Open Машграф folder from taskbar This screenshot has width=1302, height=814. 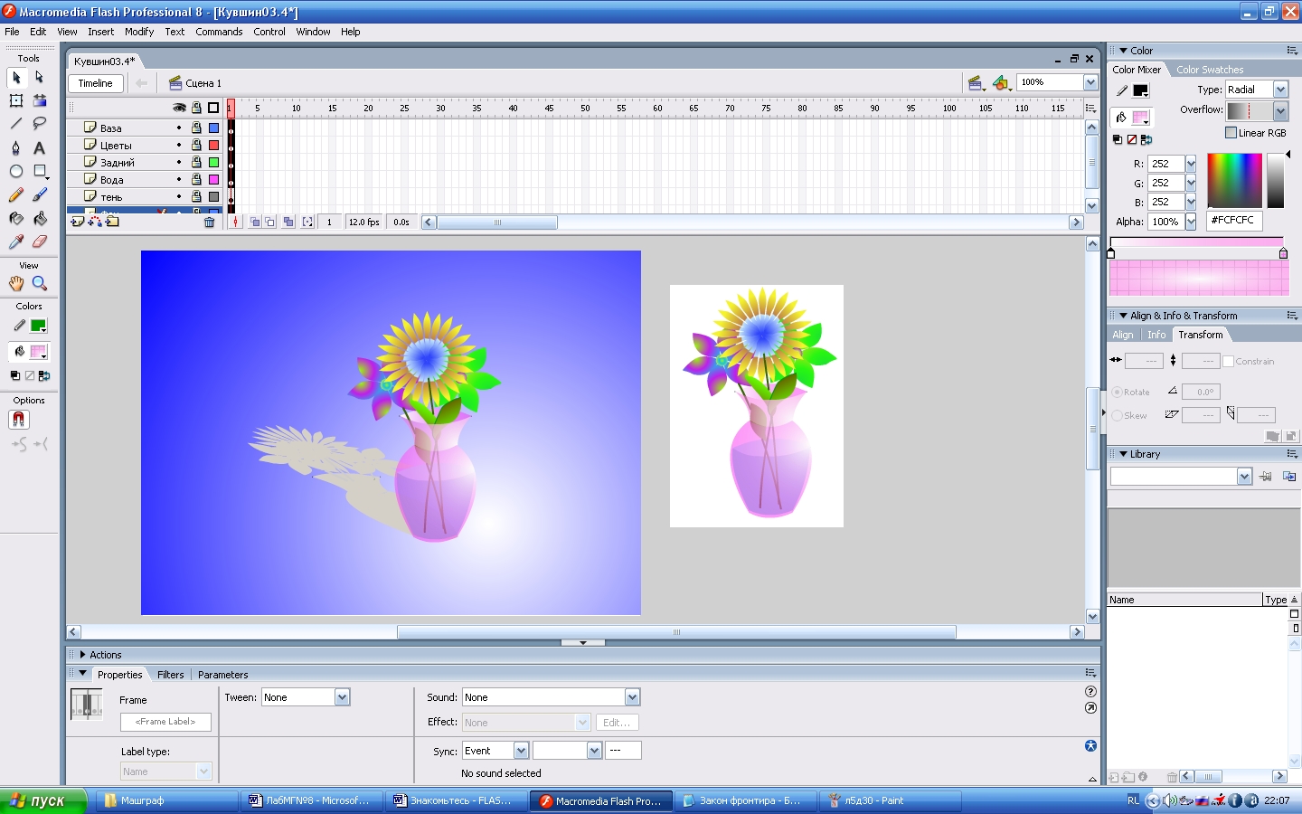pyautogui.click(x=167, y=800)
